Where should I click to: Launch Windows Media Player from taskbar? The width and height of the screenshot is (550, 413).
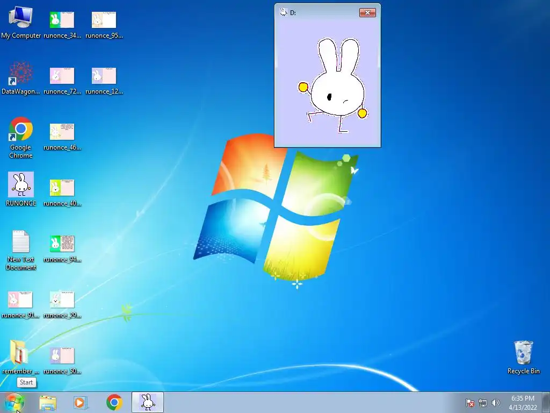click(80, 403)
